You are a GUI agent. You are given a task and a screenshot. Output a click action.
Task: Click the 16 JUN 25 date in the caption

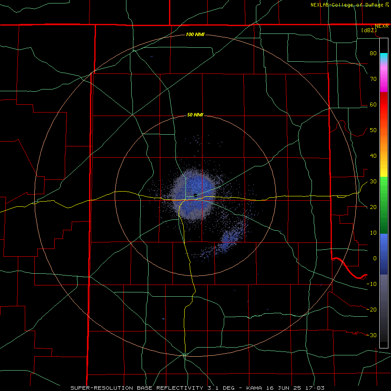coord(284,388)
